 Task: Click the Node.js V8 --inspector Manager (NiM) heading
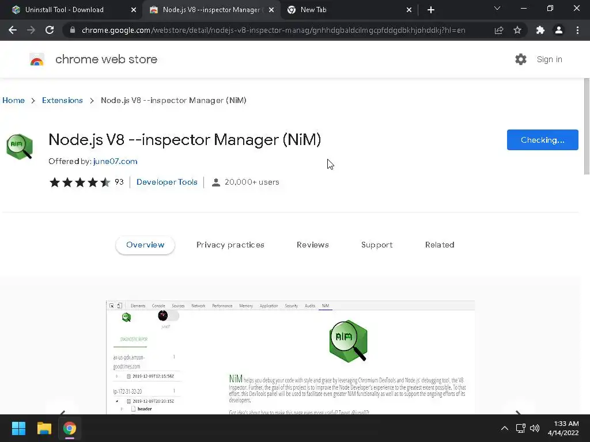[x=185, y=139]
